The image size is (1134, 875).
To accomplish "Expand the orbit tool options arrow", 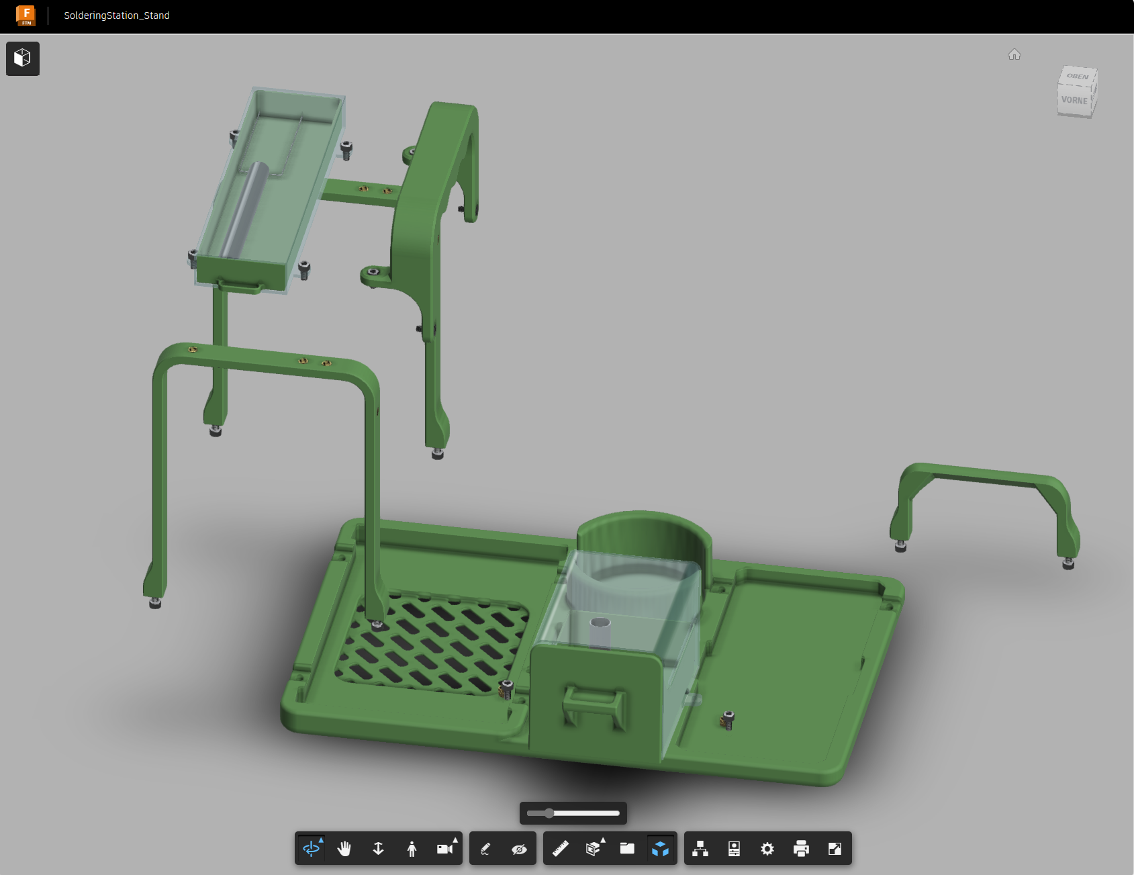I will point(322,839).
